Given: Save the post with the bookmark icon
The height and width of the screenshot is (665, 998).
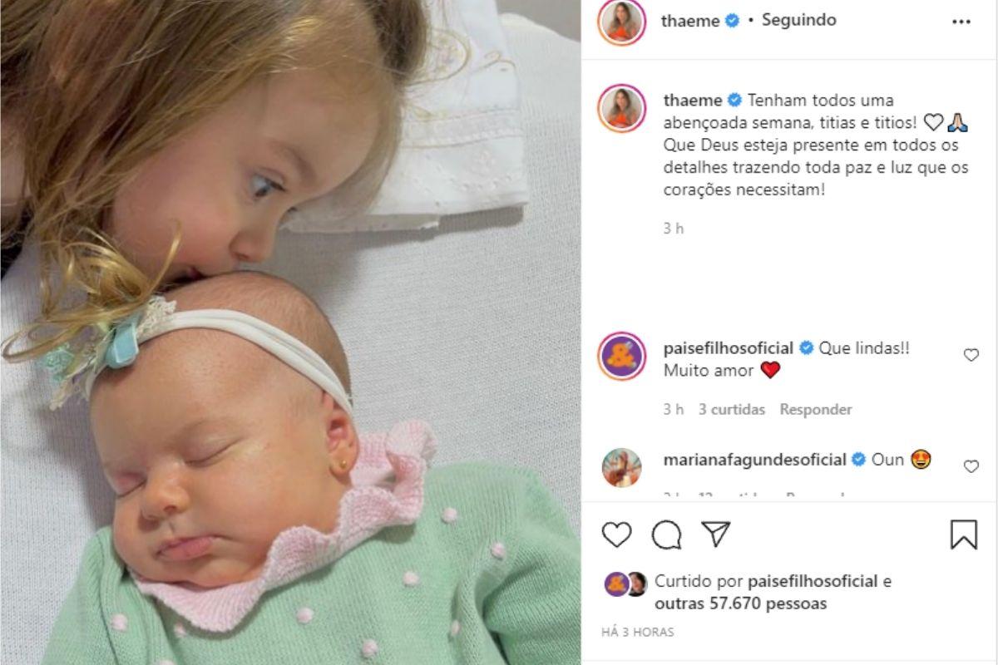Looking at the screenshot, I should 964,534.
